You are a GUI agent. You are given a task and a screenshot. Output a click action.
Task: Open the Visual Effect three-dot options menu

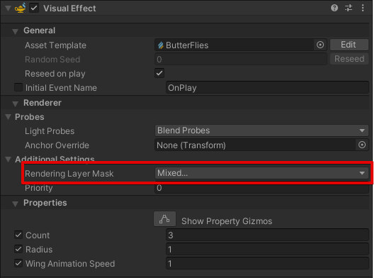point(363,9)
